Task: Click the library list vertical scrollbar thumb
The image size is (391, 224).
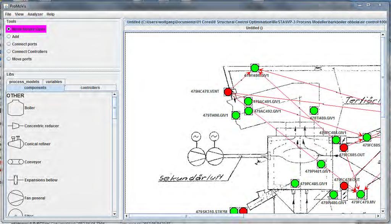Action: (x=115, y=108)
